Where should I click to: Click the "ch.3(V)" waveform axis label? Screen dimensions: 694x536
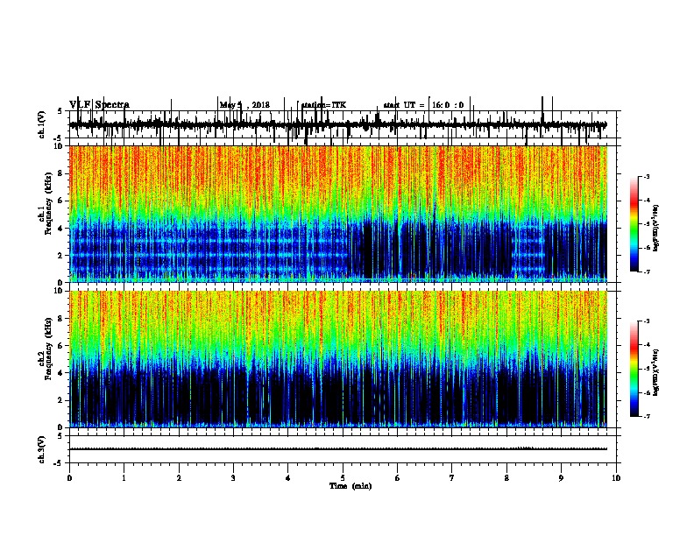[42, 449]
